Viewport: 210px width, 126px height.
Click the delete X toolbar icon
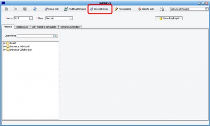coord(15,9)
